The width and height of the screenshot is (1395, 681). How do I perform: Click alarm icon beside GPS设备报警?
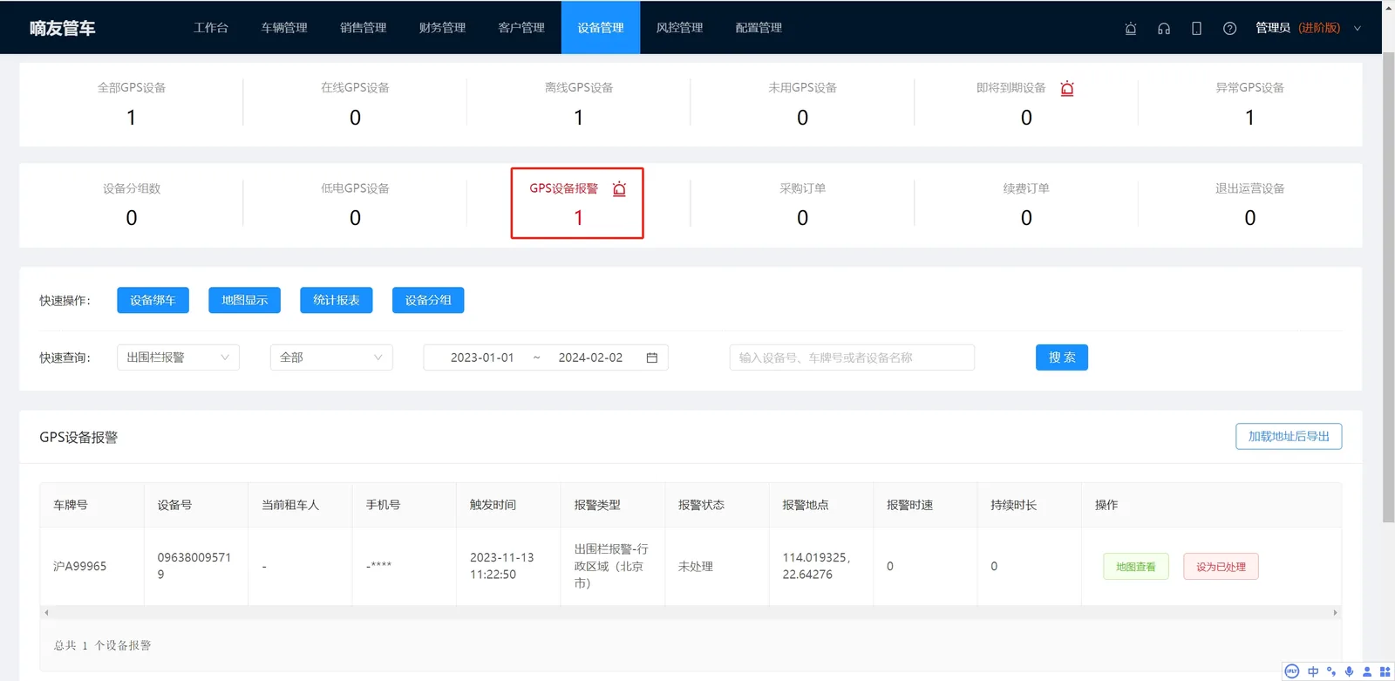click(x=619, y=188)
